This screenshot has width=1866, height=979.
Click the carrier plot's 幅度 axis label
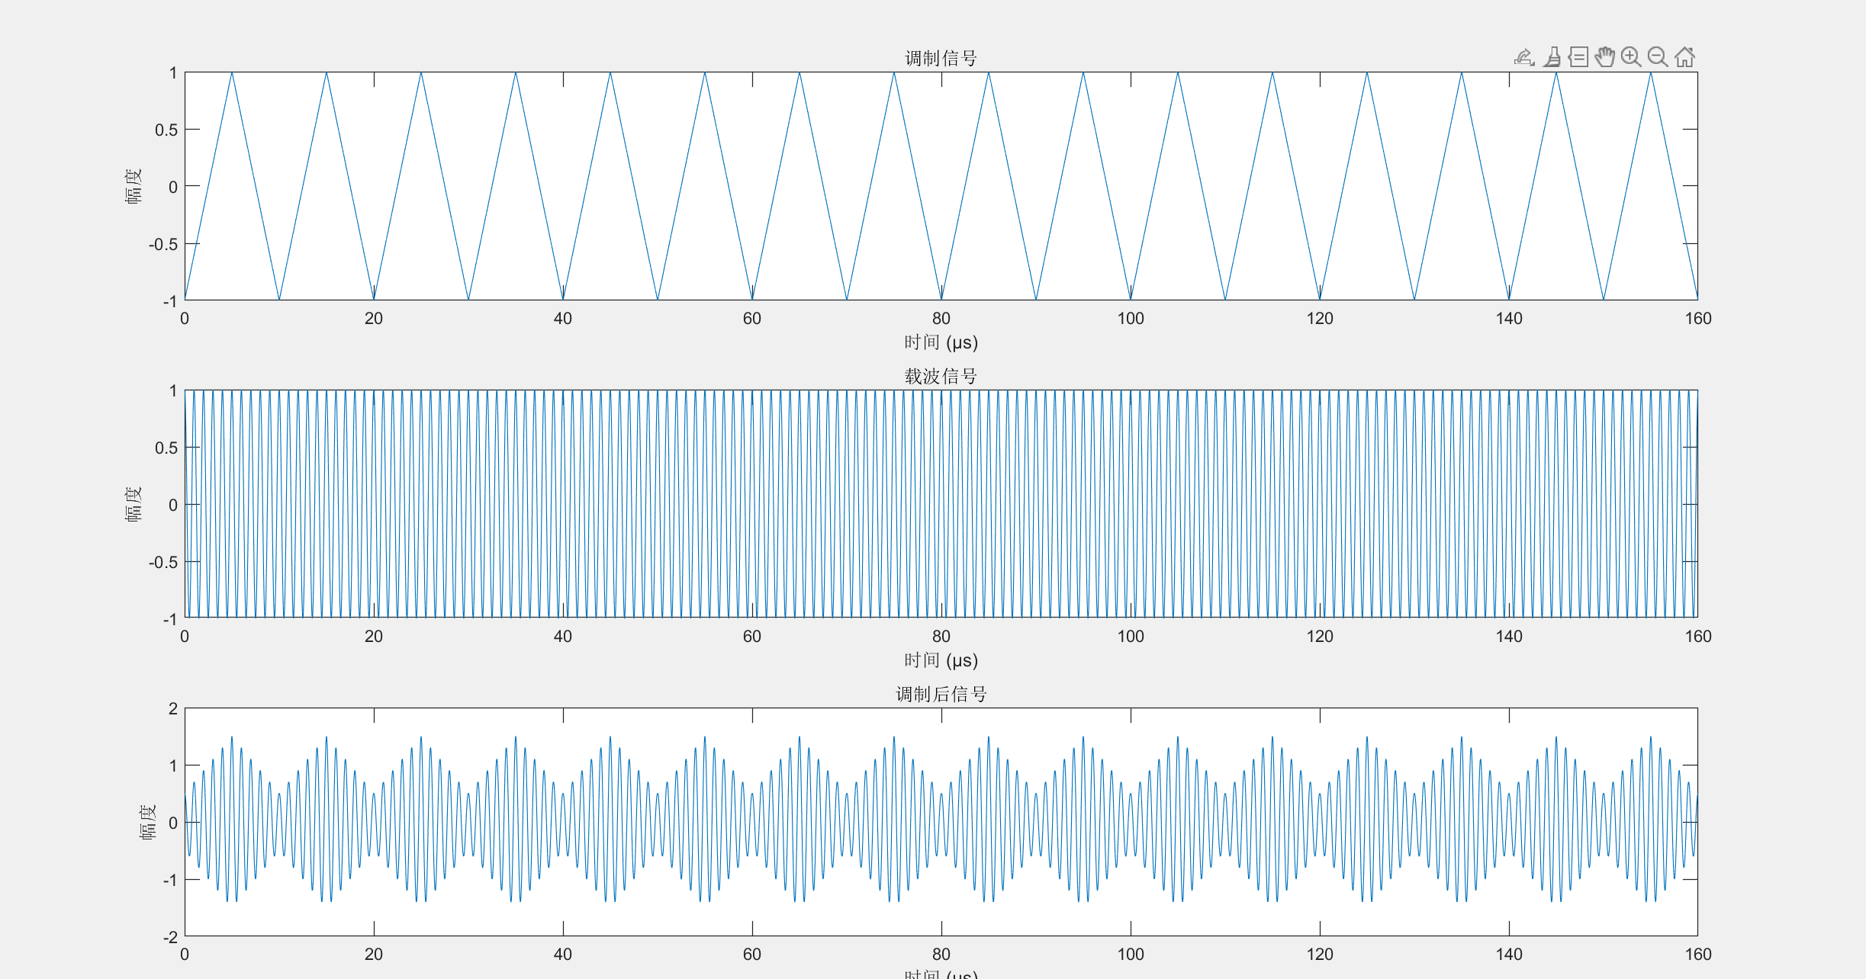pyautogui.click(x=134, y=504)
